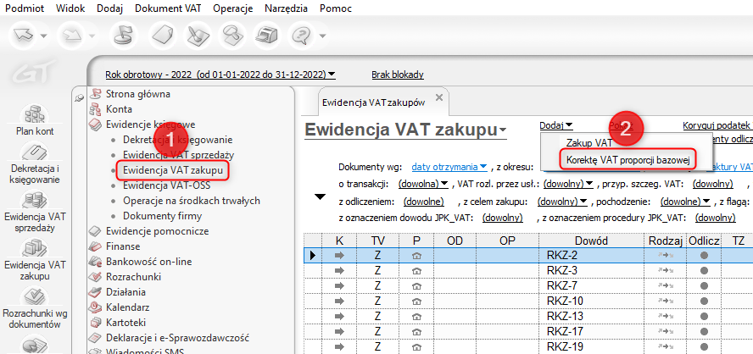Change przyp. szczeg. VAT (dowolny) filter
This screenshot has height=354, width=753.
pyautogui.click(x=712, y=184)
